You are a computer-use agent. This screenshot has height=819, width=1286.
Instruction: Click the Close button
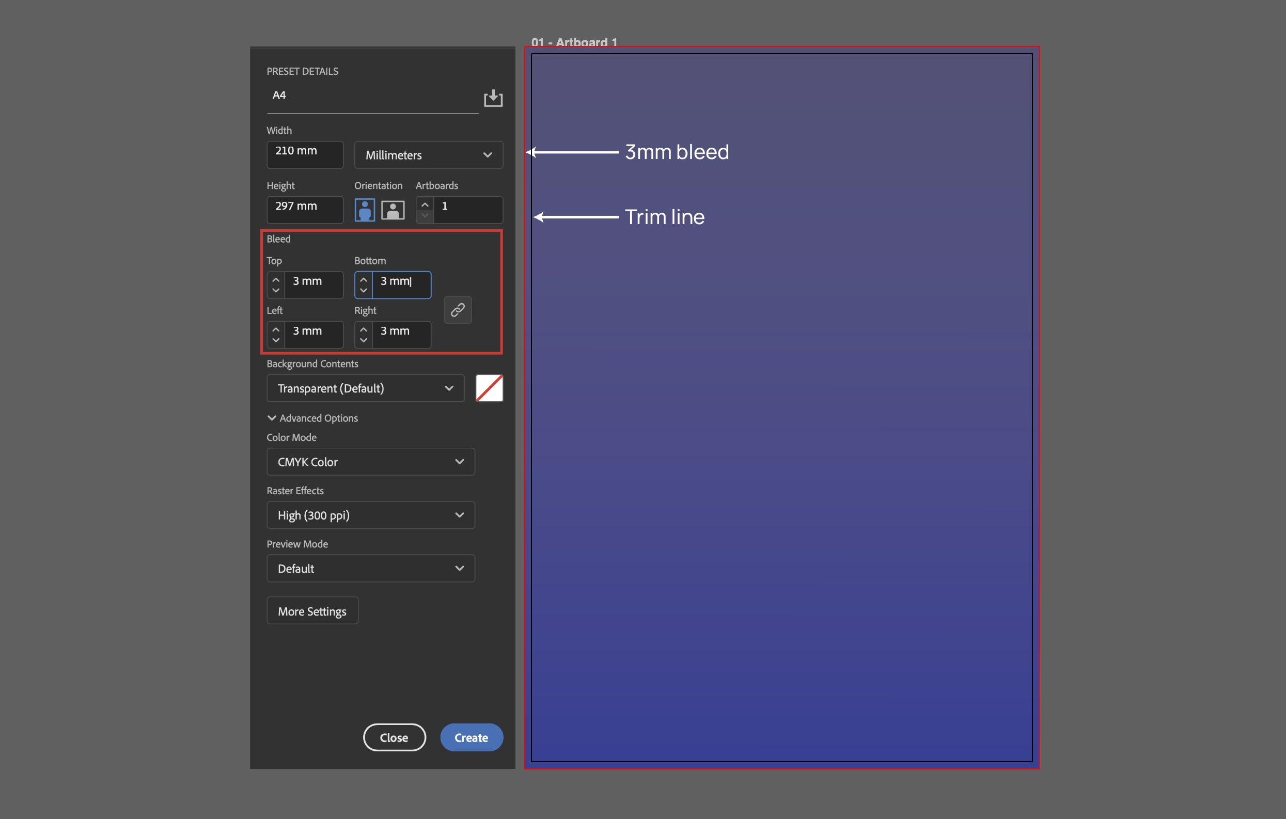[x=394, y=737]
